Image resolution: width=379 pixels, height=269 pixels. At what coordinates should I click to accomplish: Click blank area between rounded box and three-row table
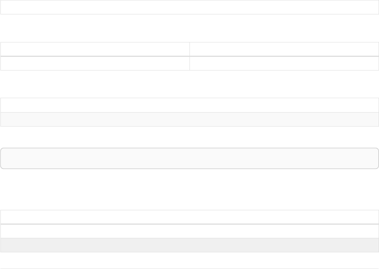(x=189, y=189)
